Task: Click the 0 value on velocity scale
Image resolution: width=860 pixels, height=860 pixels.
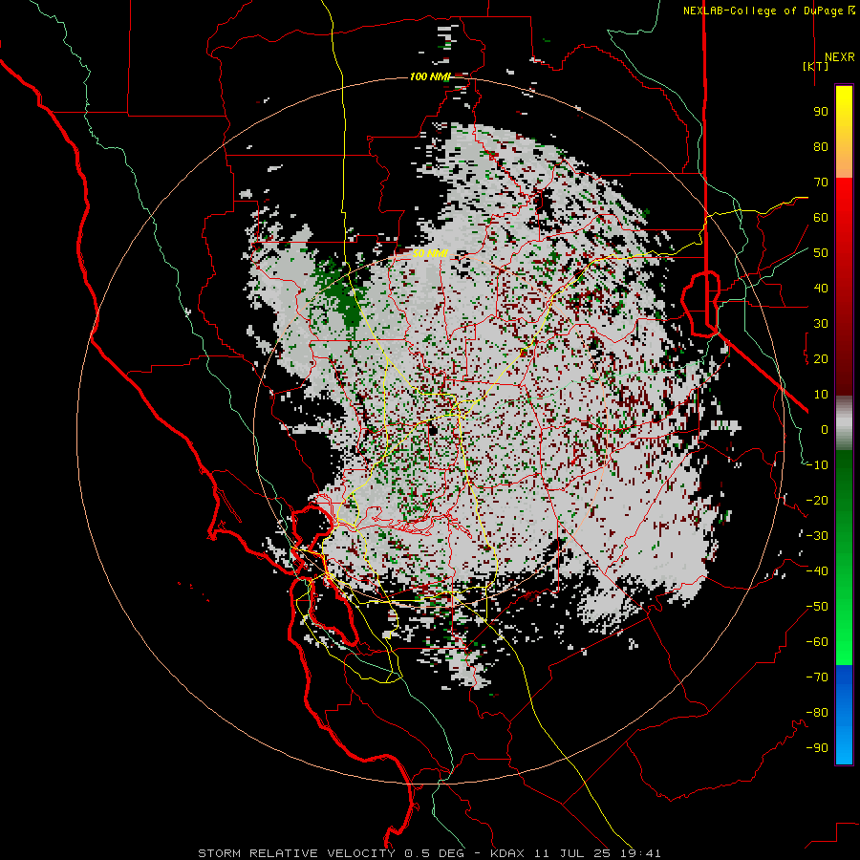Action: pyautogui.click(x=825, y=430)
